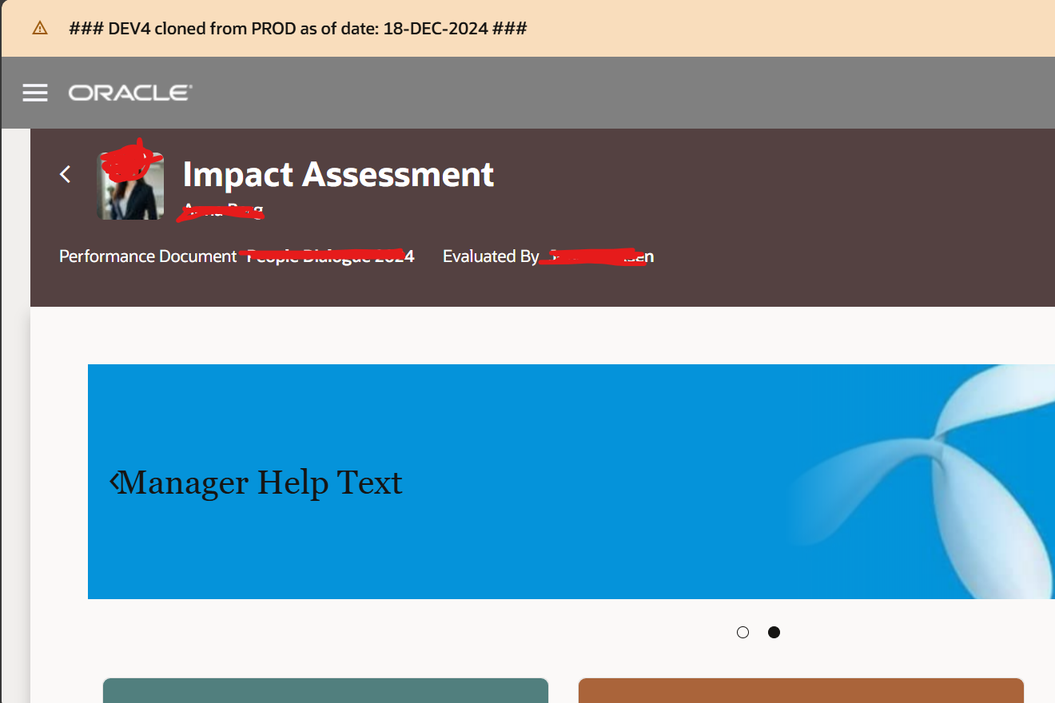Viewport: 1055px width, 703px height.
Task: Click the evaluator name next to Evaluated By
Action: [599, 256]
